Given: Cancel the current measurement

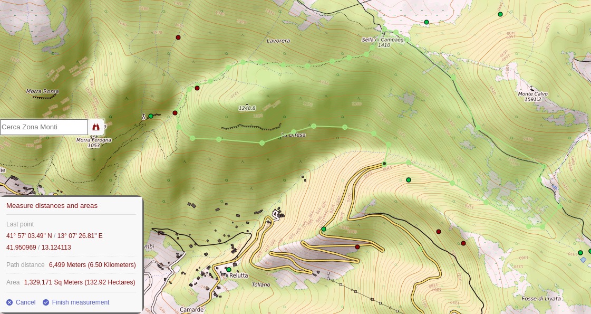Looking at the screenshot, I should [21, 302].
